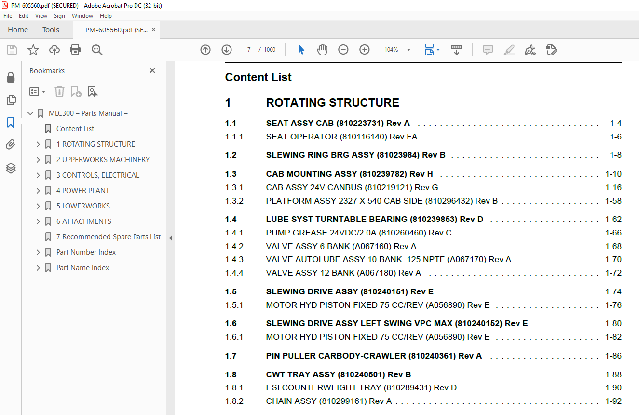
Task: Jump to SLEWING RING BRG ASSY entry
Action: (355, 155)
